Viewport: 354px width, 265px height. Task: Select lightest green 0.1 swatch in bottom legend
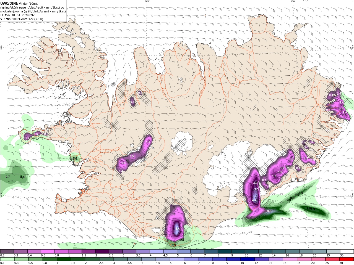click(7, 259)
